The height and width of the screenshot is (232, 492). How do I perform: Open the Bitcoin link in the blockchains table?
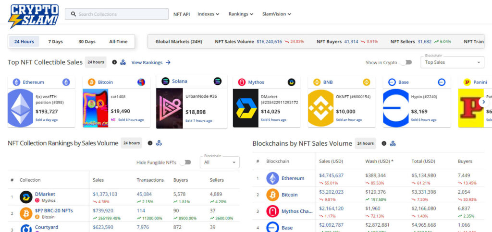(x=289, y=195)
